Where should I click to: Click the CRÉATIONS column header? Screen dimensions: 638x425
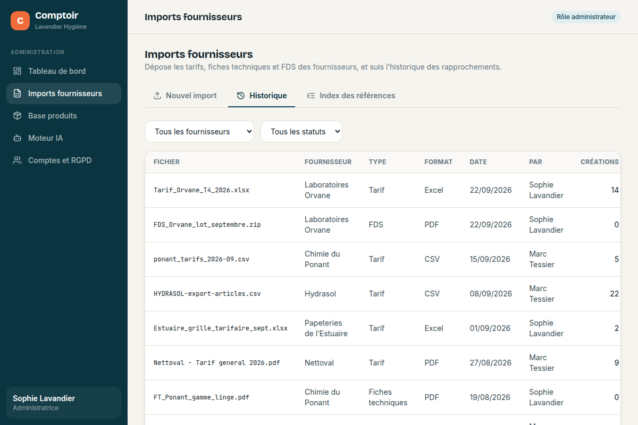coord(600,162)
